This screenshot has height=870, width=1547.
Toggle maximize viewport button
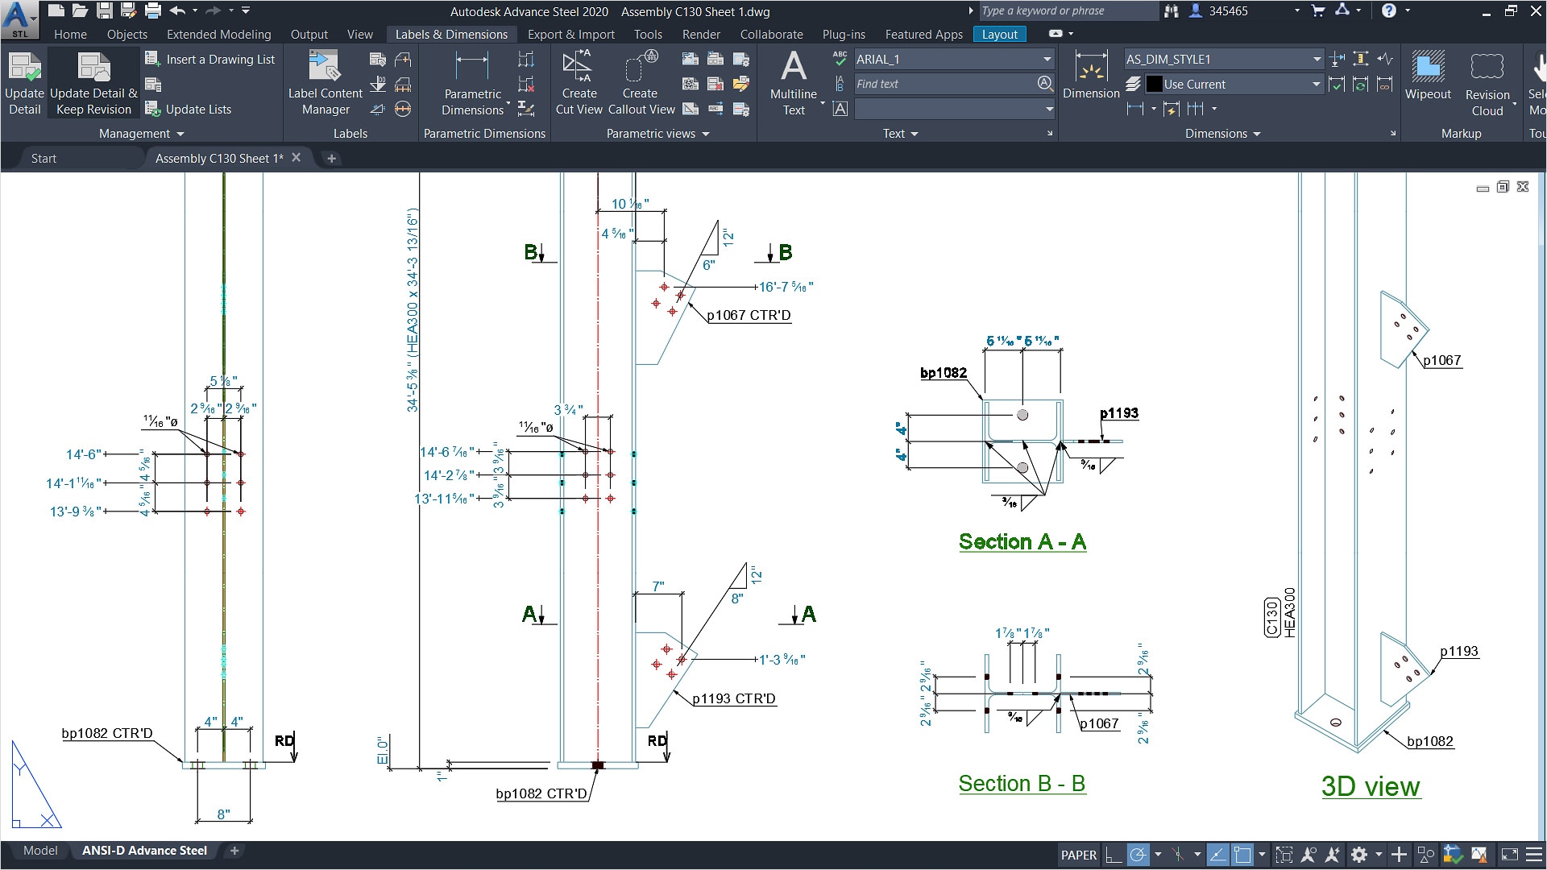point(1284,855)
